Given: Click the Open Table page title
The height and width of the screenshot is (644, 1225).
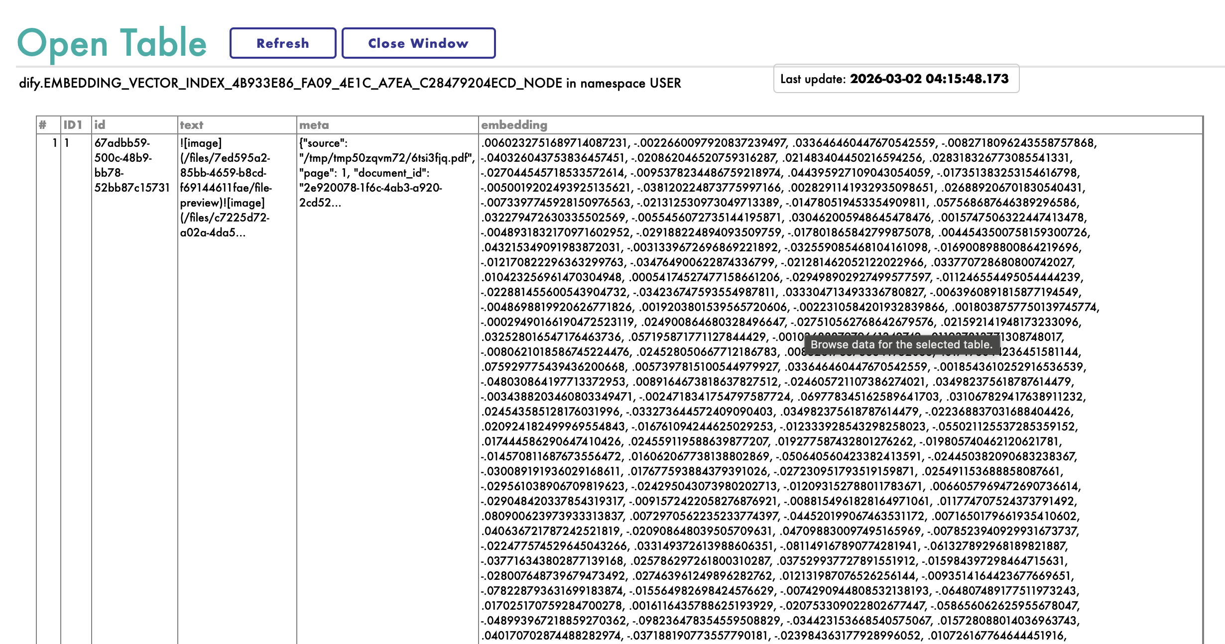Looking at the screenshot, I should tap(112, 43).
